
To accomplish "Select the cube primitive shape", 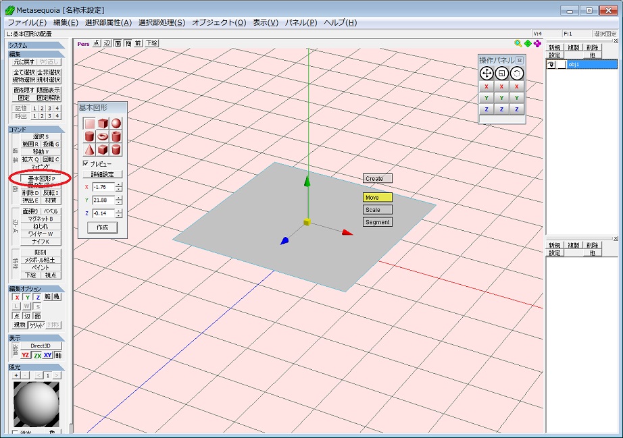I will coord(101,123).
